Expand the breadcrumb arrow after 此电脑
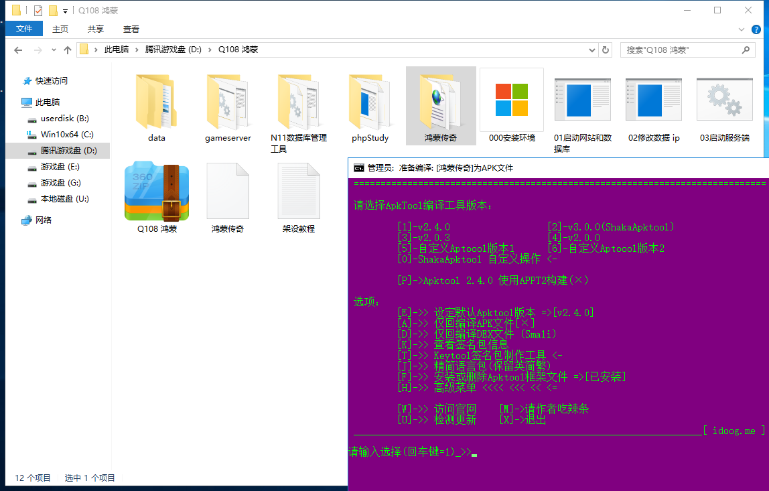 click(x=137, y=50)
